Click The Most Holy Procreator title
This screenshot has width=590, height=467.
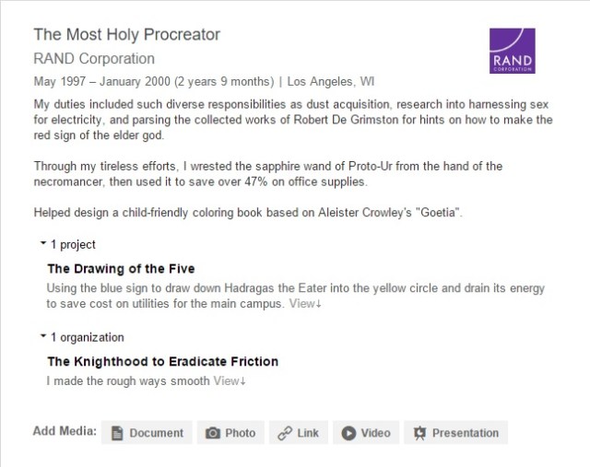pos(126,35)
